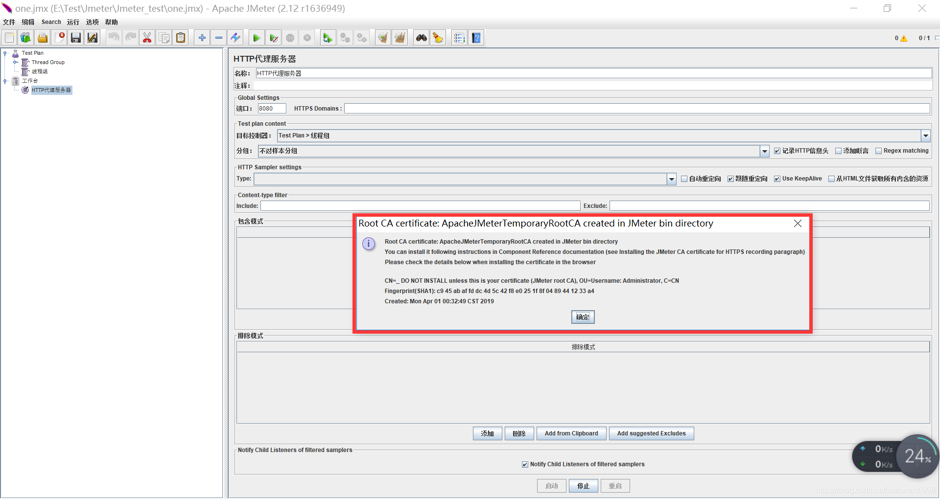Click the Close test plan icon

coord(59,38)
